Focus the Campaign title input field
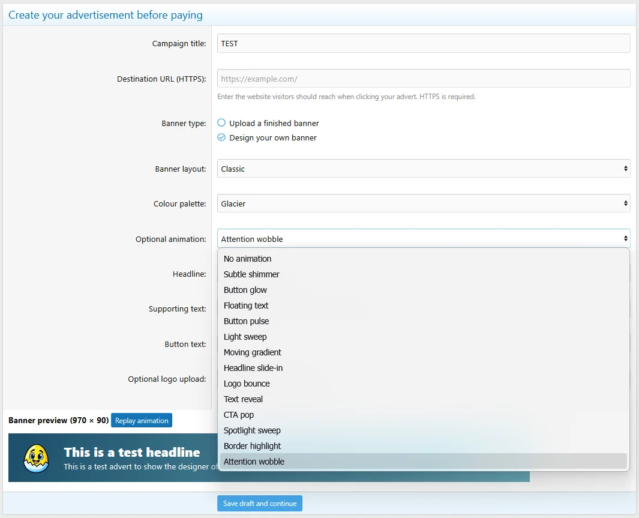Screen dimensions: 639x518 tap(424, 43)
